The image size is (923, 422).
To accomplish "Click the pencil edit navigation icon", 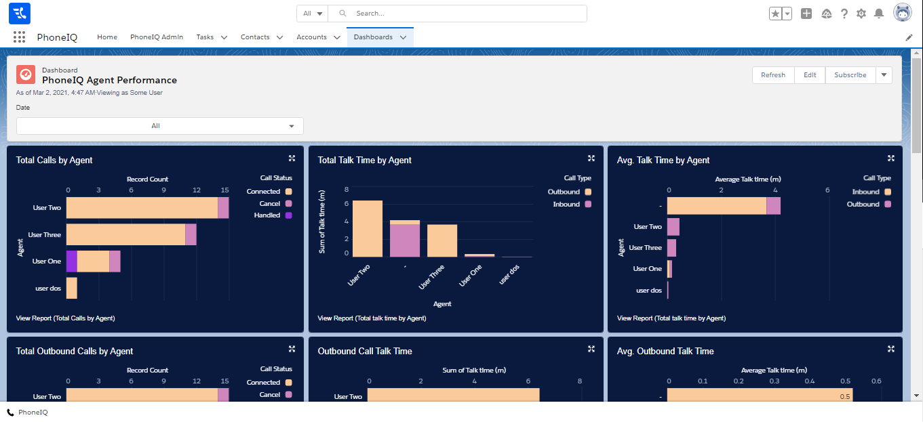I will tap(909, 38).
